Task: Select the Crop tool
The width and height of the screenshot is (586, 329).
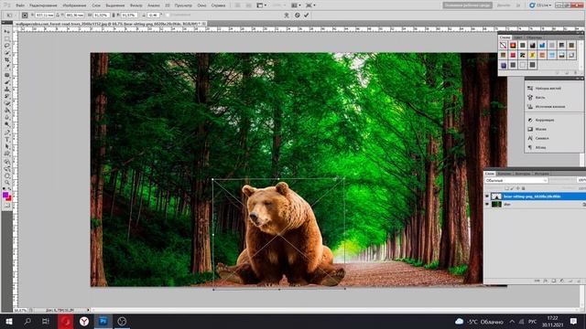Action: pyautogui.click(x=6, y=60)
